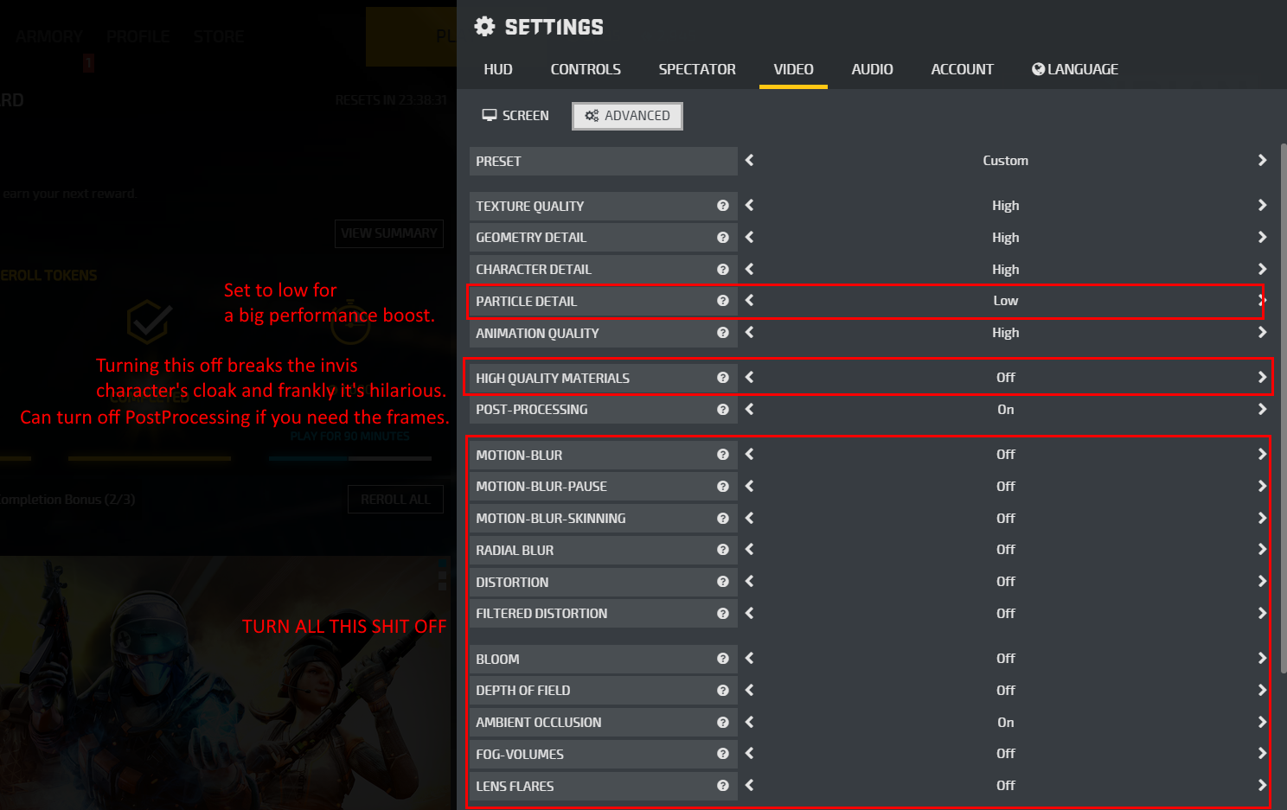Click the question mark beside Lens Flares
This screenshot has width=1287, height=810.
pos(722,786)
